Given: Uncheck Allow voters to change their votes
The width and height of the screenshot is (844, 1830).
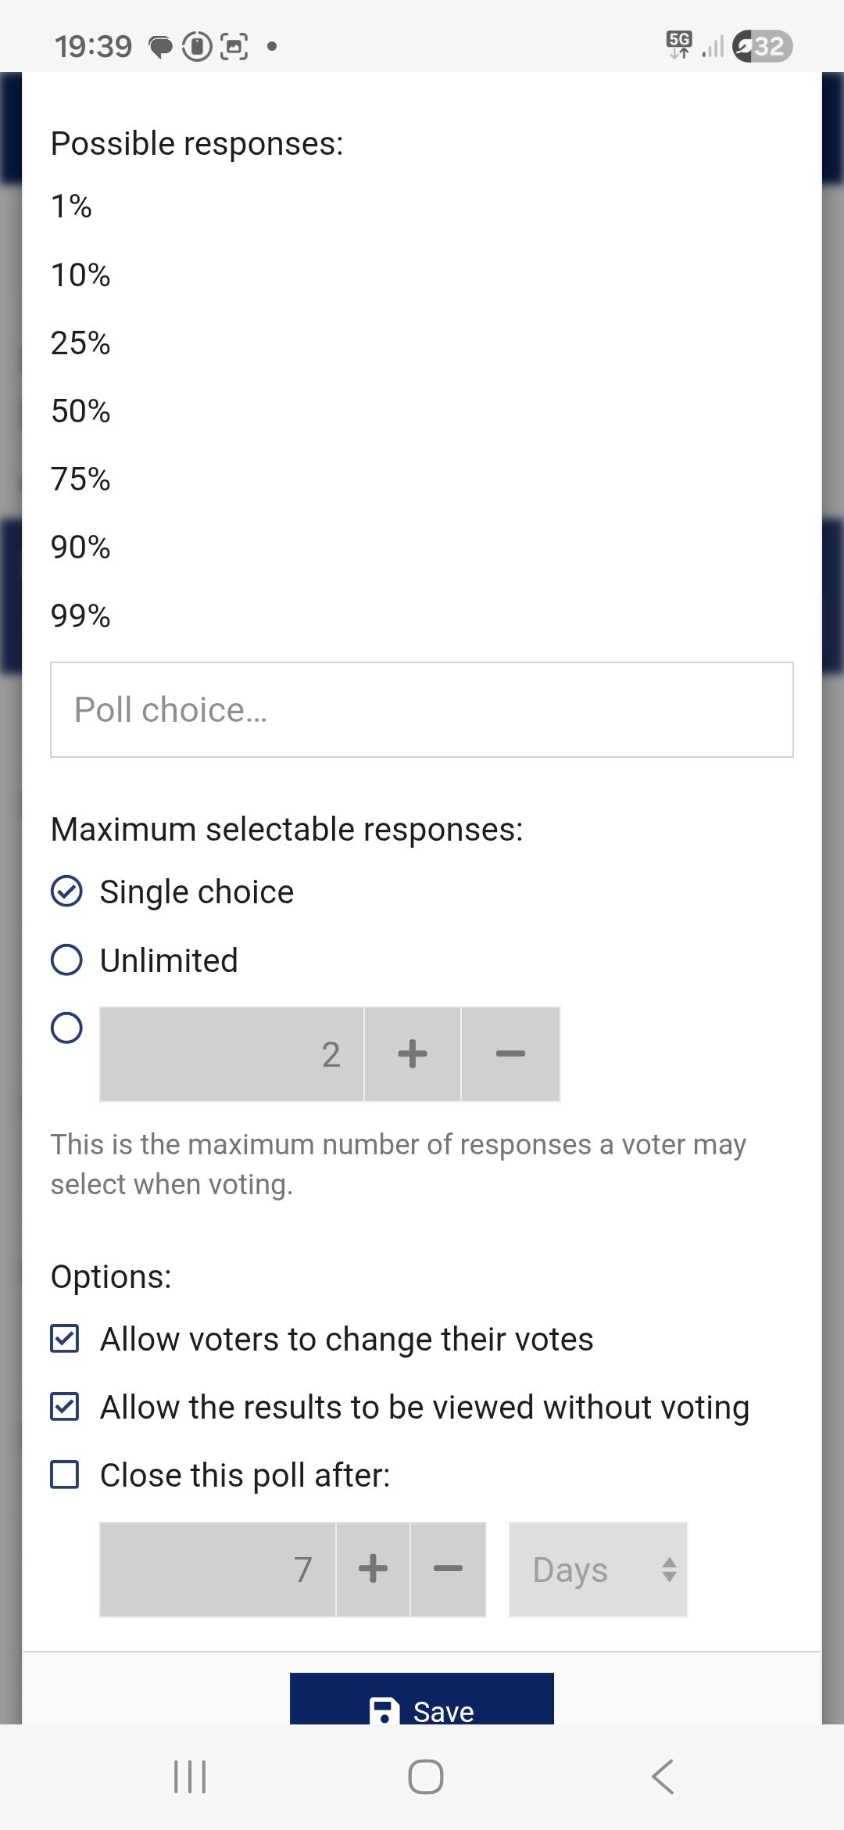Looking at the screenshot, I should (x=65, y=1339).
